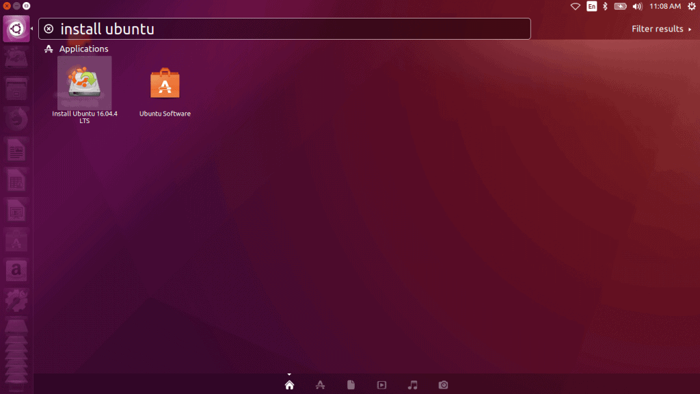Select the Photos lens camera icon
Screen dimensions: 700x394
click(443, 384)
